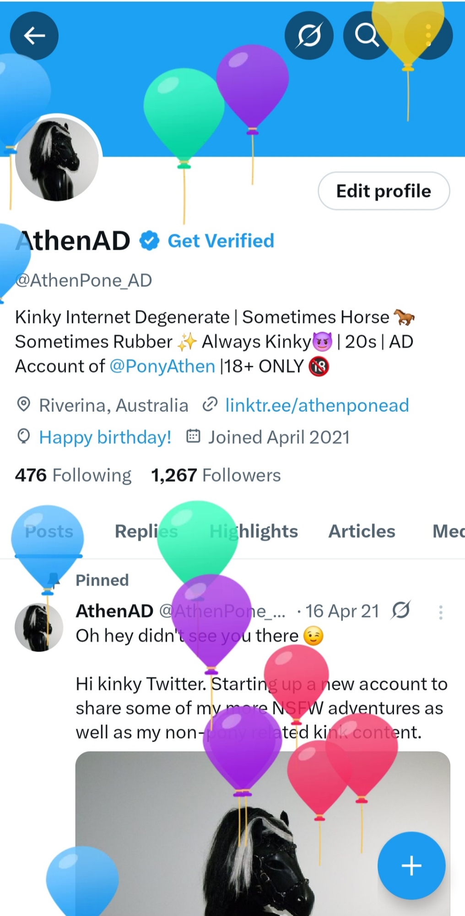Tap the back arrow button

click(x=34, y=35)
